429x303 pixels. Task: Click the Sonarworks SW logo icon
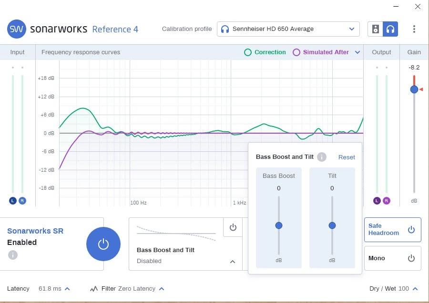point(16,29)
